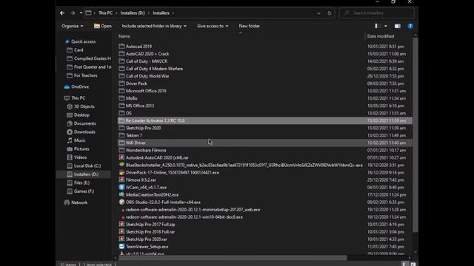The width and height of the screenshot is (474, 266).
Task: Select TeamViewer_Setup.exe file
Action: [x=147, y=247]
